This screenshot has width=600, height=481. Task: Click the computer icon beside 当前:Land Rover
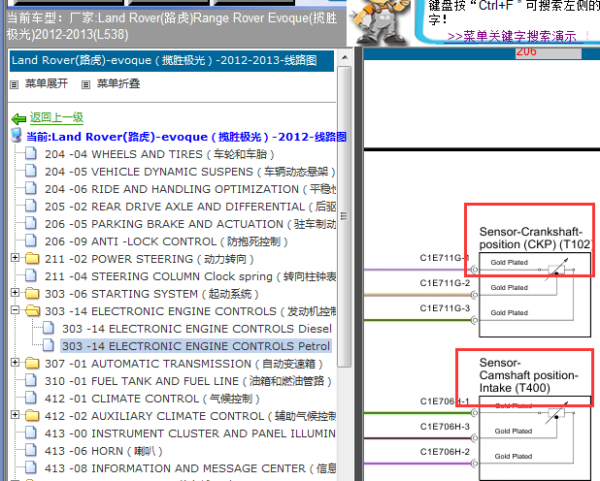17,136
